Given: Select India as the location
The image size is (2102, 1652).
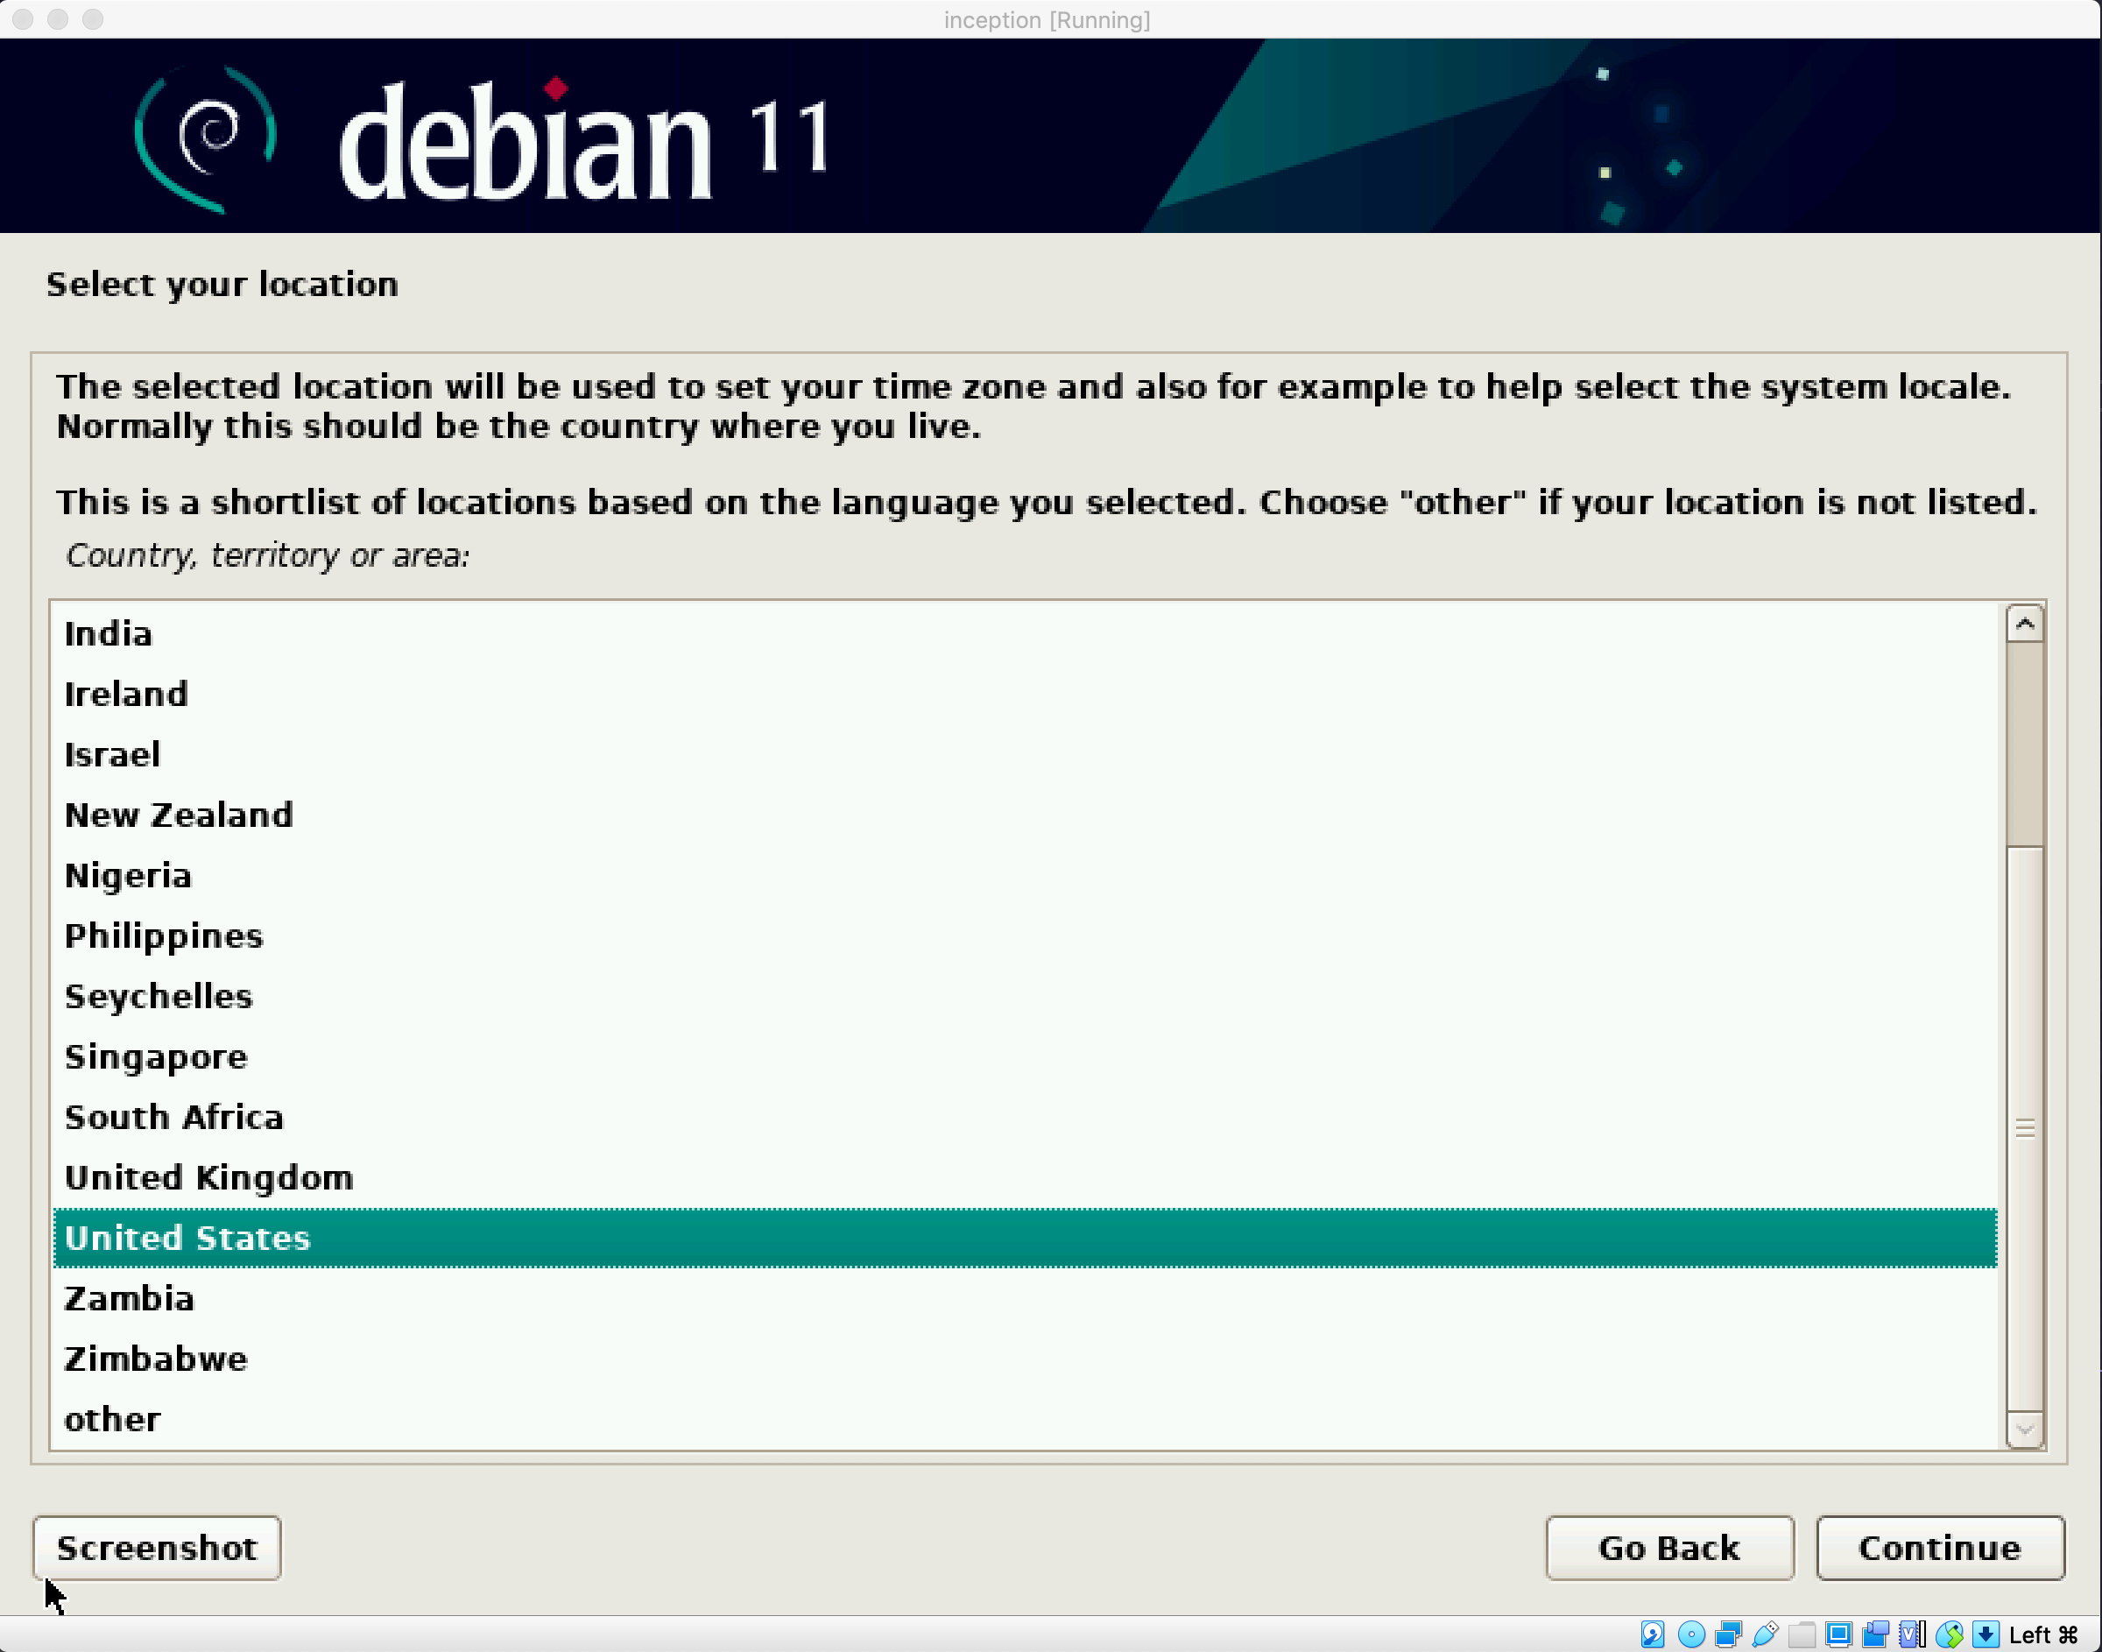Looking at the screenshot, I should point(109,633).
